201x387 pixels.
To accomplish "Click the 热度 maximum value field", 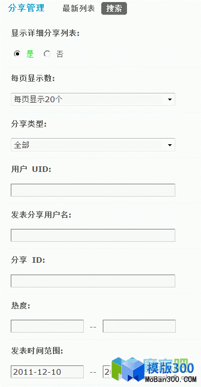I will (x=139, y=326).
